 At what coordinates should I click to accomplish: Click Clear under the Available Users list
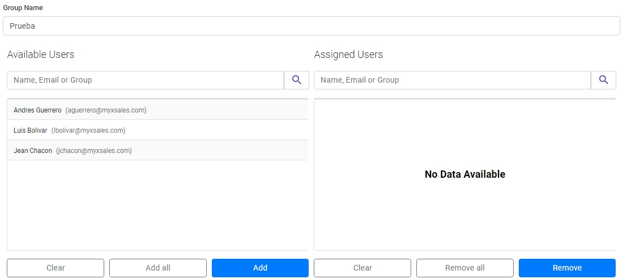[56, 268]
